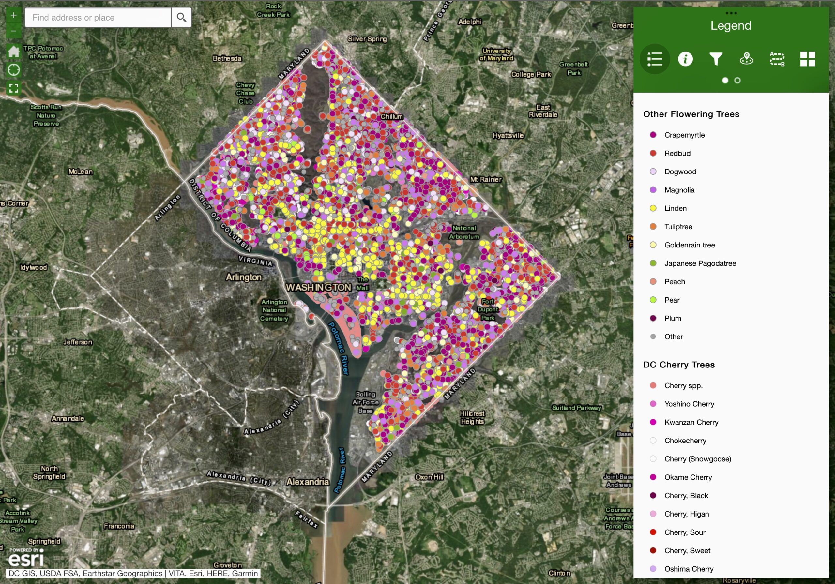The height and width of the screenshot is (584, 835).
Task: Open the info about panel icon
Action: point(685,59)
